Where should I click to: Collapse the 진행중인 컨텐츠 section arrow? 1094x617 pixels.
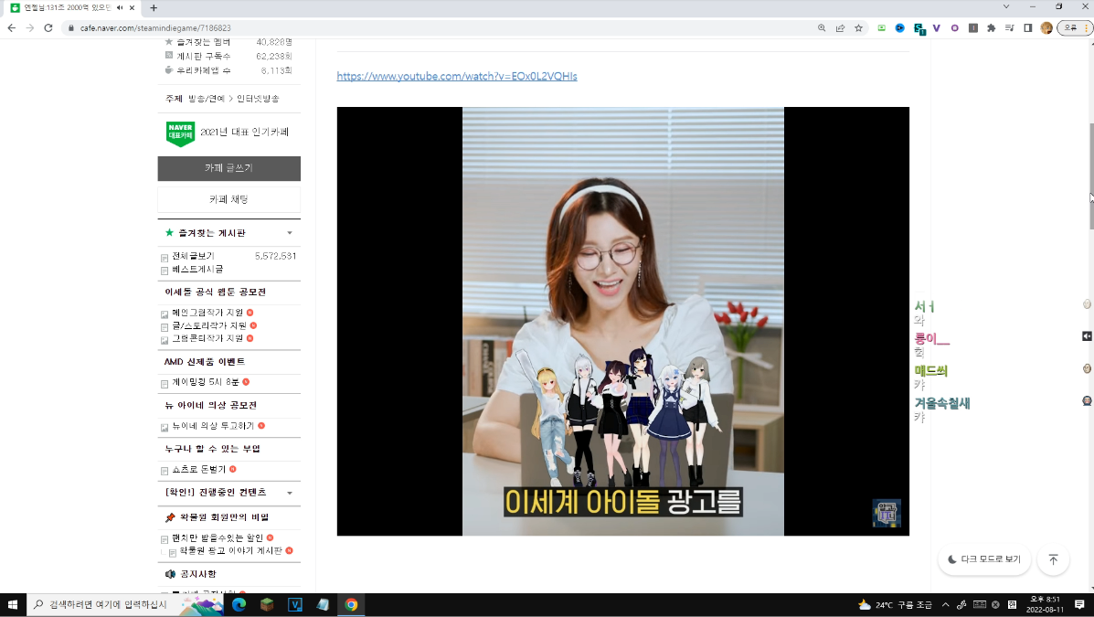pos(290,493)
